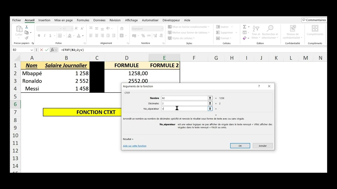Click the Commentaires button
Screen dimensions: 337x189
pyautogui.click(x=314, y=20)
